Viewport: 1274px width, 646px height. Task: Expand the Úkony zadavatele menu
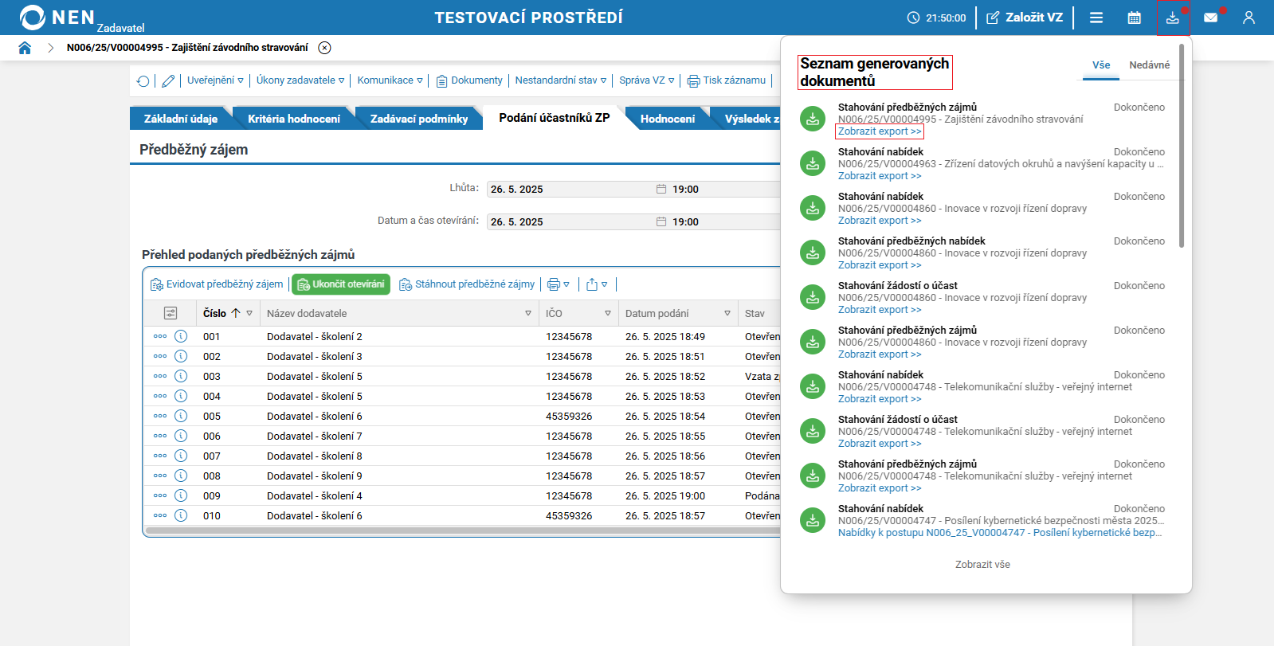[x=300, y=80]
